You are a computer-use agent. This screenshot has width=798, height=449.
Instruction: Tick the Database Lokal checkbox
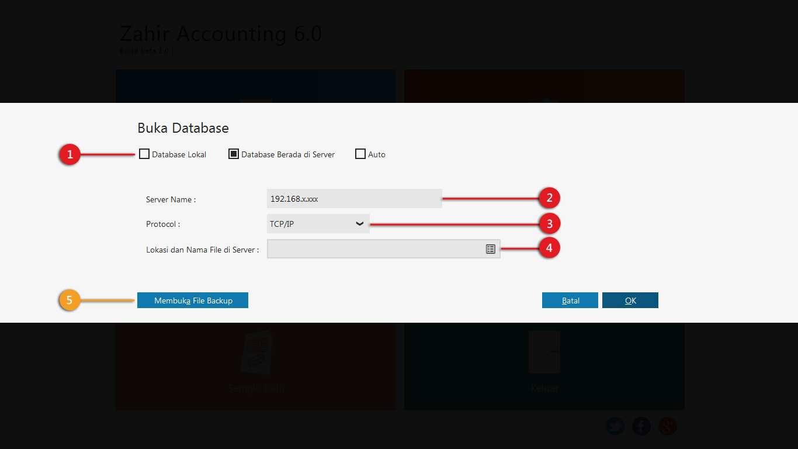(x=144, y=154)
